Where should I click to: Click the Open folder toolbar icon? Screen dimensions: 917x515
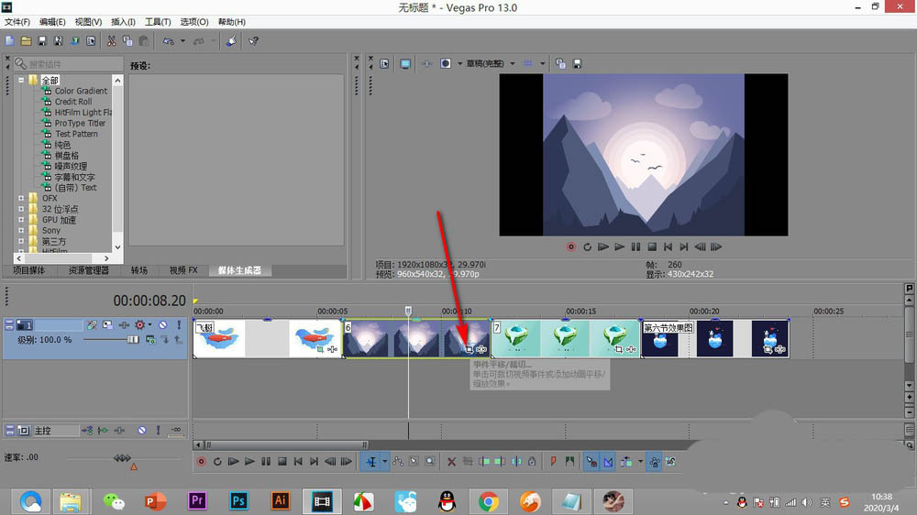pos(26,41)
